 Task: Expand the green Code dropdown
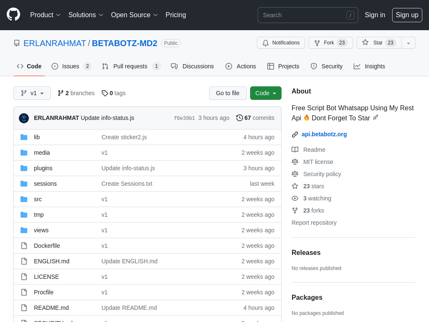266,93
